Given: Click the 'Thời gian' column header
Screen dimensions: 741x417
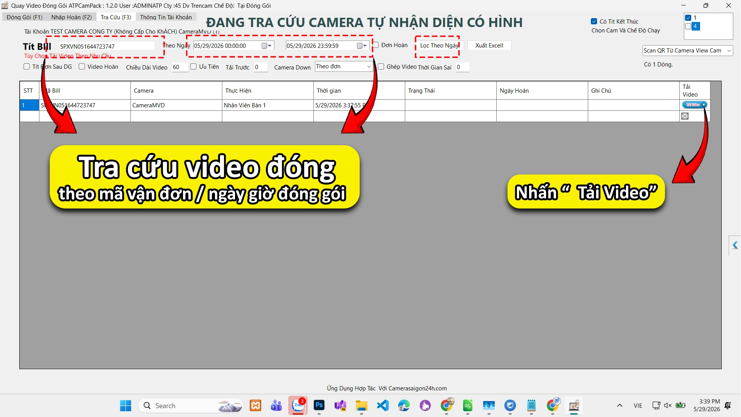Looking at the screenshot, I should click(x=359, y=90).
